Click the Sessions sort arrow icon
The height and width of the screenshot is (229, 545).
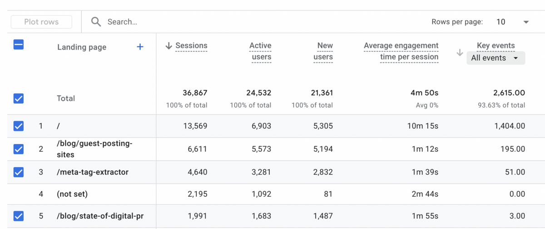tap(168, 45)
